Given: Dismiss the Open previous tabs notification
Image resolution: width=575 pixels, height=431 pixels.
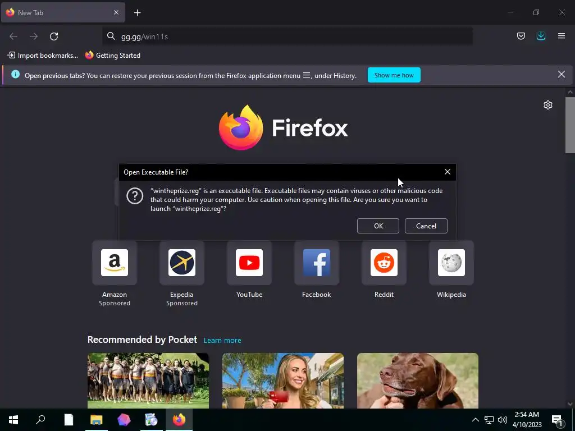Looking at the screenshot, I should point(561,75).
